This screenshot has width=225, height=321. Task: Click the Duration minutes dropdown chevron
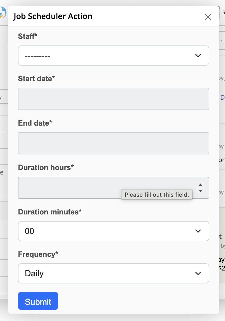point(198,231)
